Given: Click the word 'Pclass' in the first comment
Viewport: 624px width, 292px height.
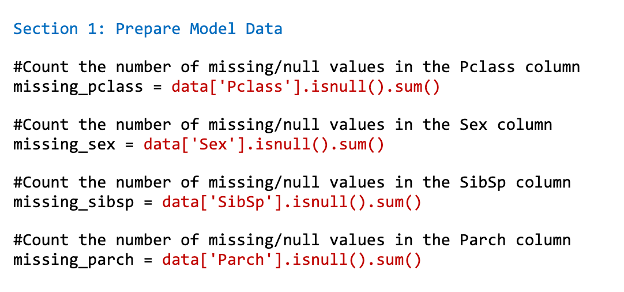Looking at the screenshot, I should pos(487,67).
